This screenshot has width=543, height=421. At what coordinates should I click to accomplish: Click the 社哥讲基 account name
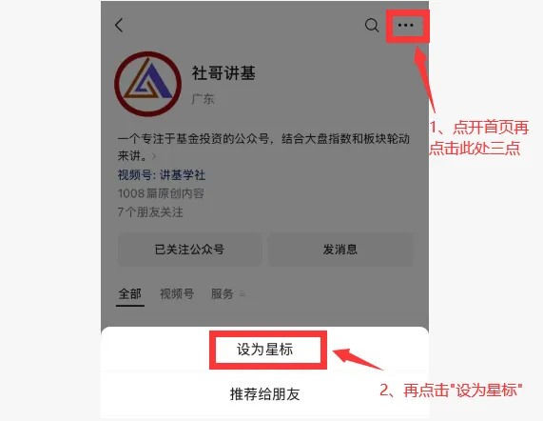(x=223, y=73)
